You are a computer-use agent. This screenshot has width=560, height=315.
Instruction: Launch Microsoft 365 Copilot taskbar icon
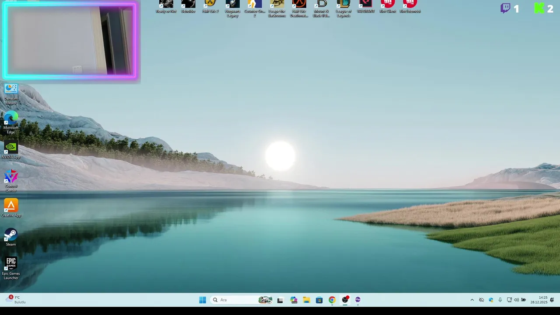click(x=294, y=300)
